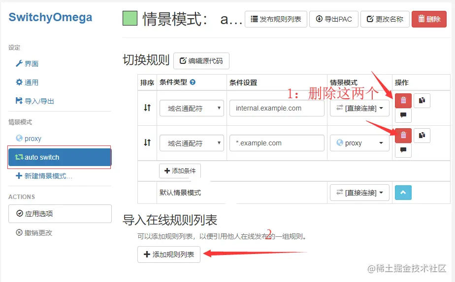Viewport: 455px width, 282px height.
Task: Click the green profile color swatch
Action: tap(130, 18)
